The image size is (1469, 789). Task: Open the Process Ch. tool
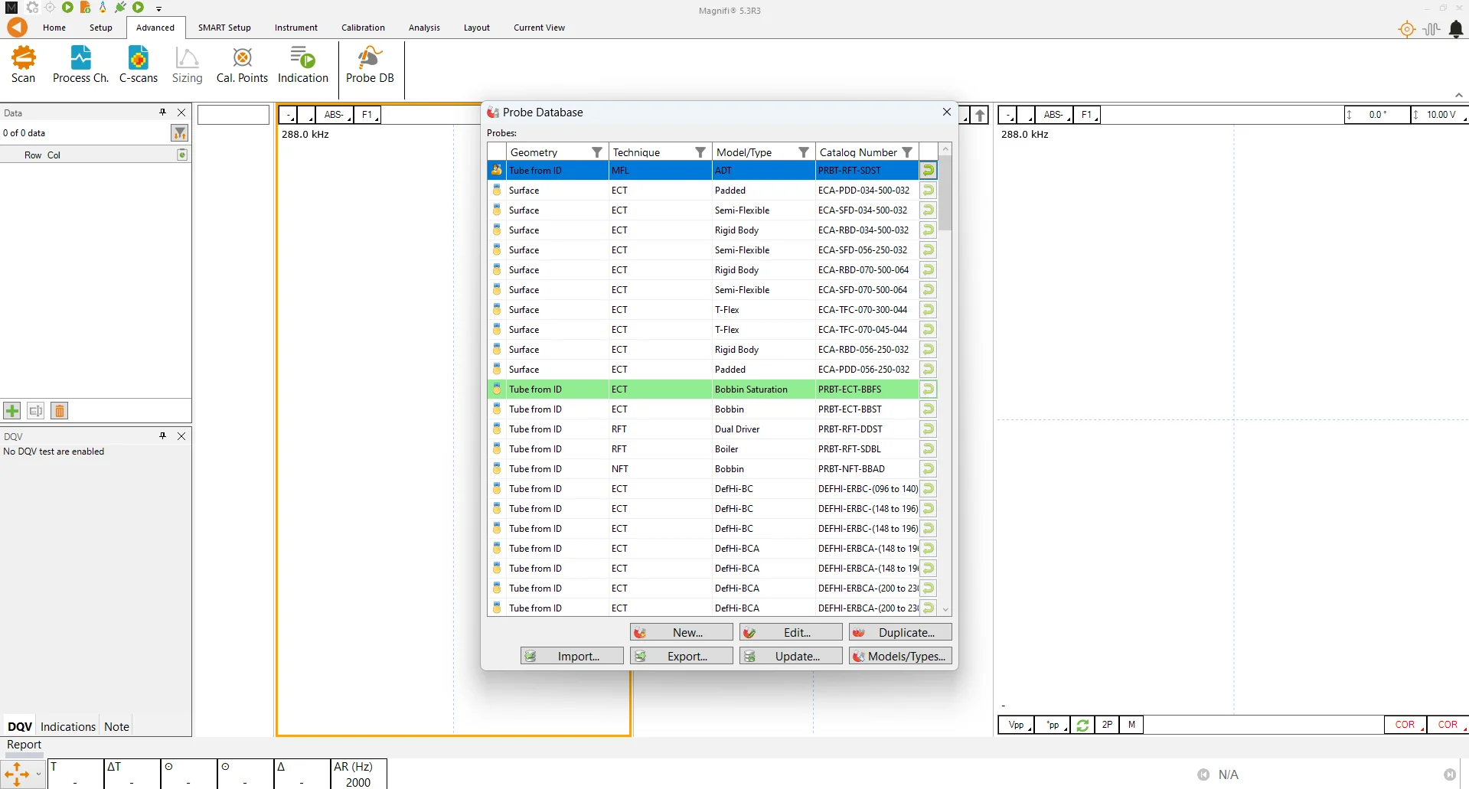tap(80, 64)
